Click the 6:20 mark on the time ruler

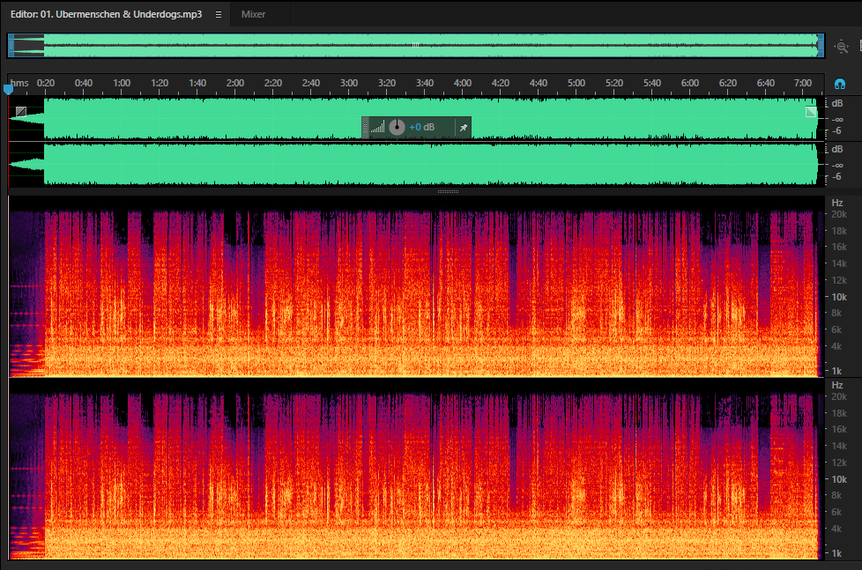[727, 83]
